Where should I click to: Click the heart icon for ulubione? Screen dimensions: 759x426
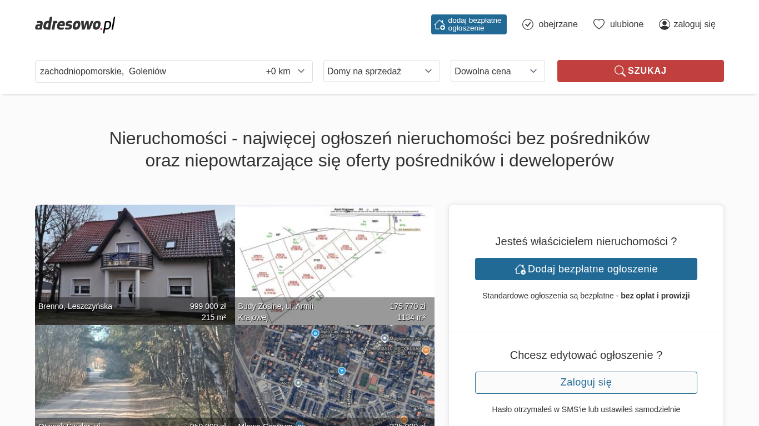[x=598, y=24]
